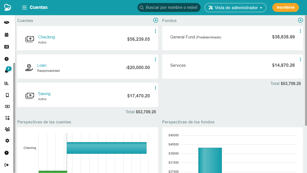Open options menu for Saving account
The image size is (307, 173).
pyautogui.click(x=155, y=88)
